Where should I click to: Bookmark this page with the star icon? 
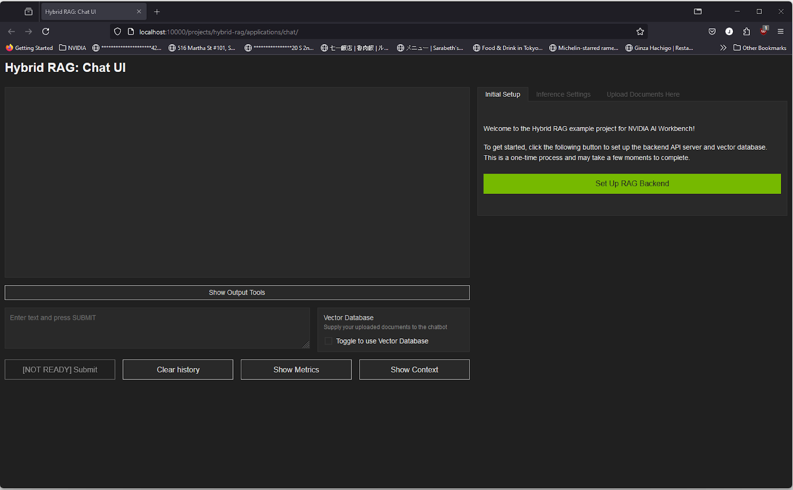click(640, 32)
